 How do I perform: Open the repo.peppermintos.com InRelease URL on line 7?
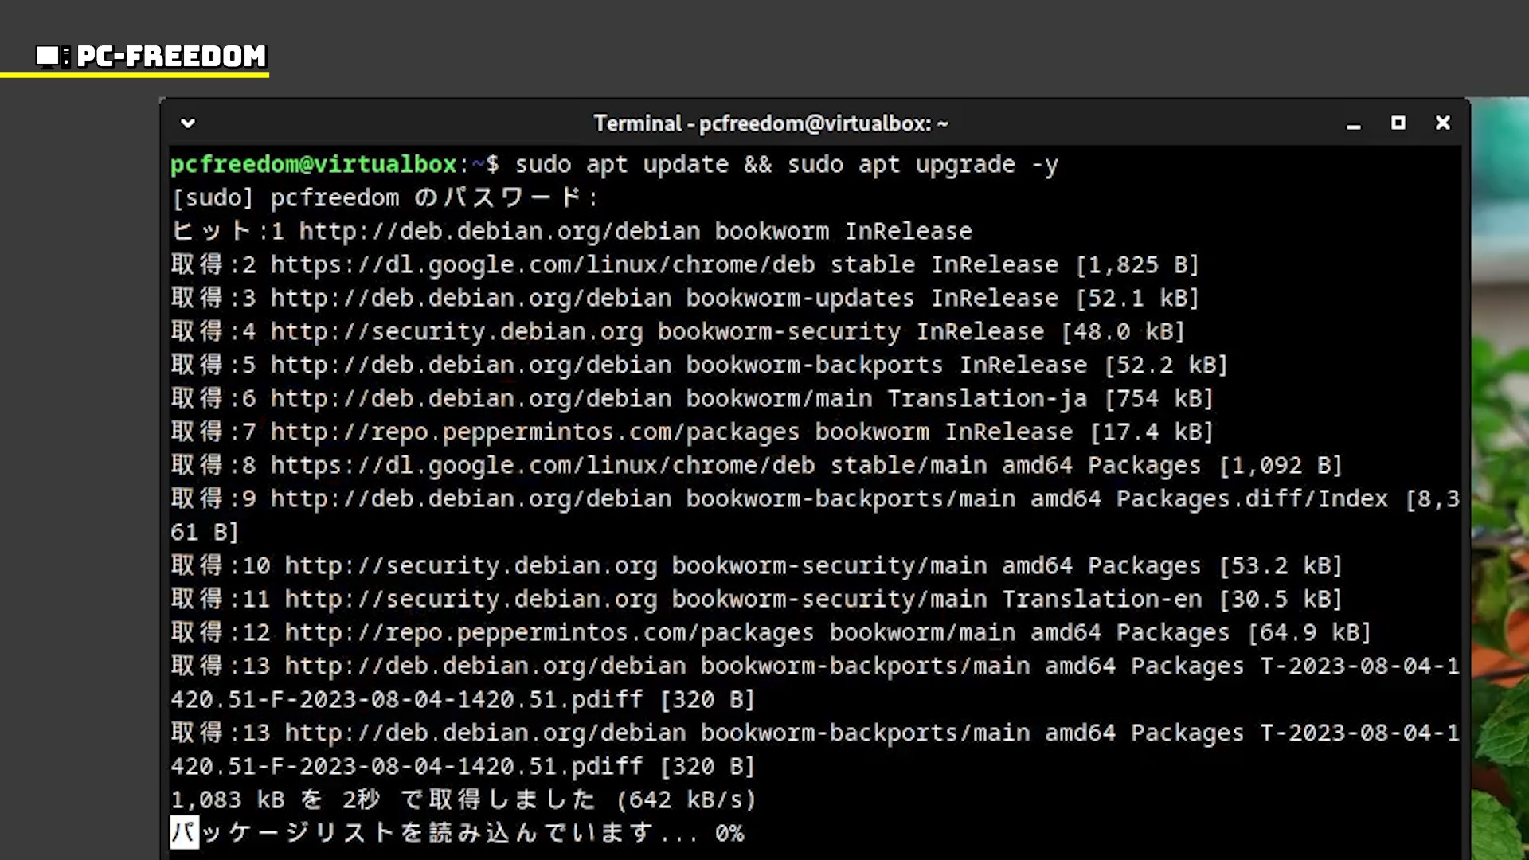(534, 432)
